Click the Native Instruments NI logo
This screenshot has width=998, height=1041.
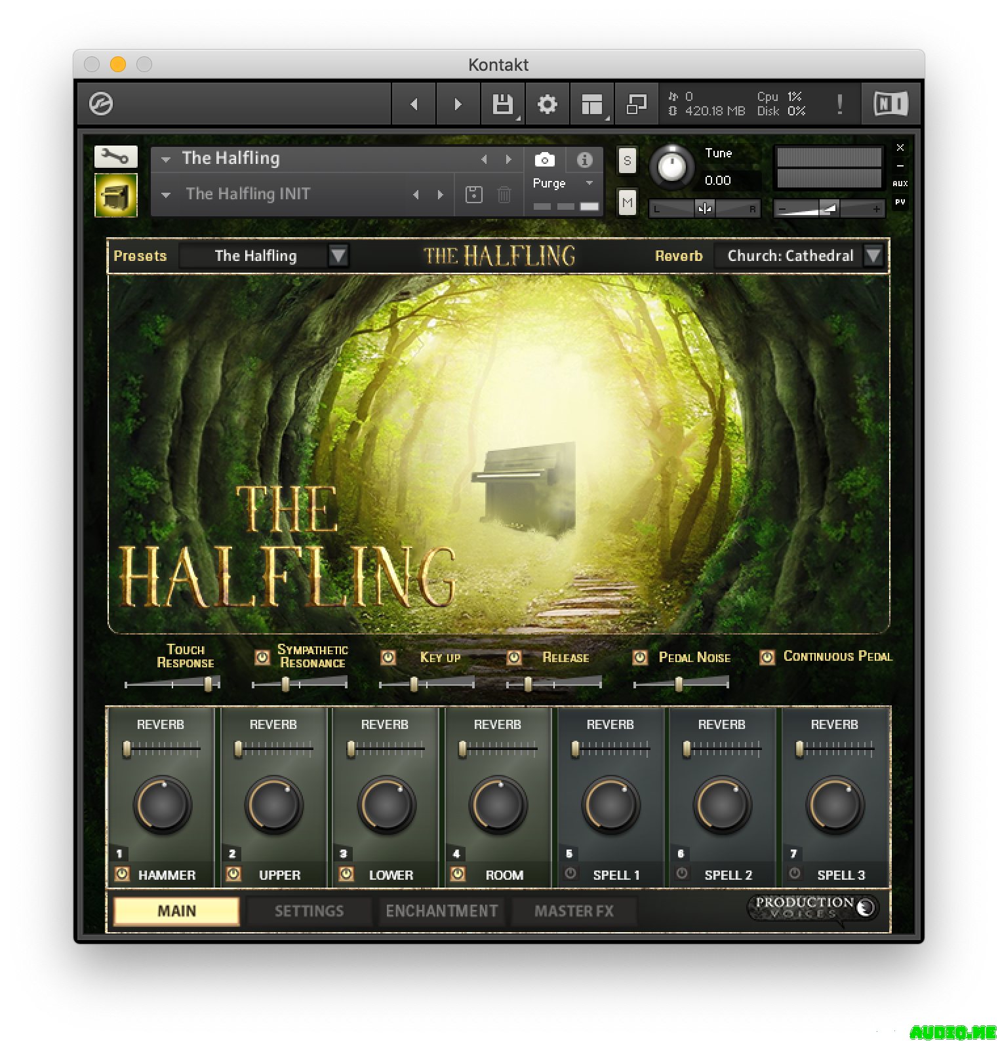(890, 104)
